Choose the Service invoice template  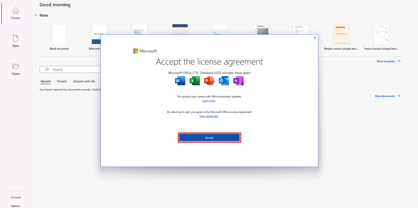tap(381, 37)
